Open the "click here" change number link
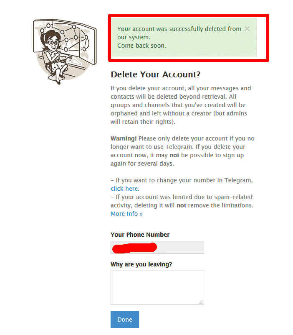293x335 pixels. click(124, 189)
